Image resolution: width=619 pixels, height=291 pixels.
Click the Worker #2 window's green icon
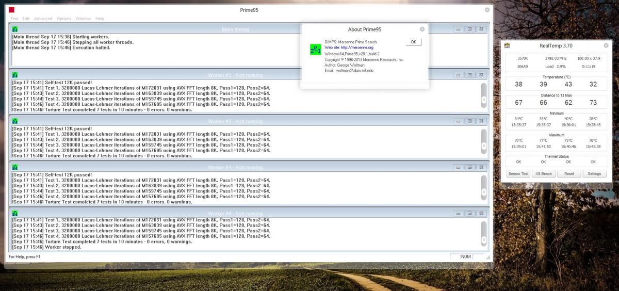click(15, 121)
